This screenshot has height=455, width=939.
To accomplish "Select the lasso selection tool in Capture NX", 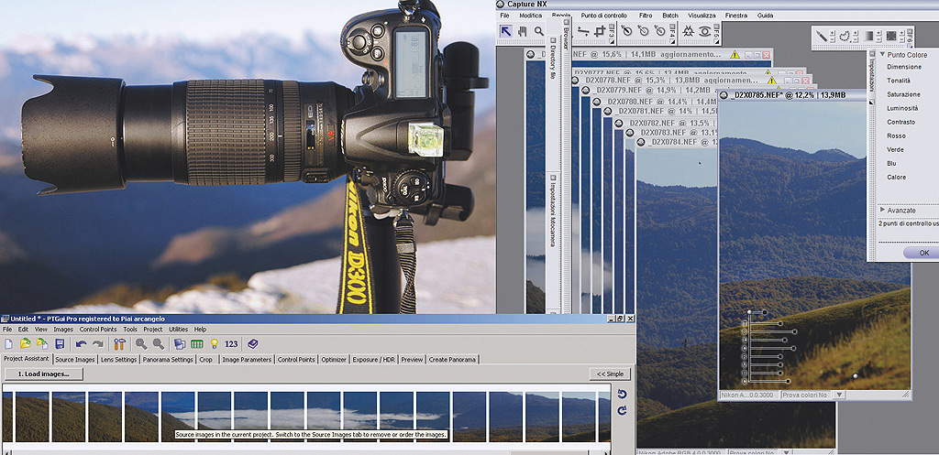I will (845, 36).
